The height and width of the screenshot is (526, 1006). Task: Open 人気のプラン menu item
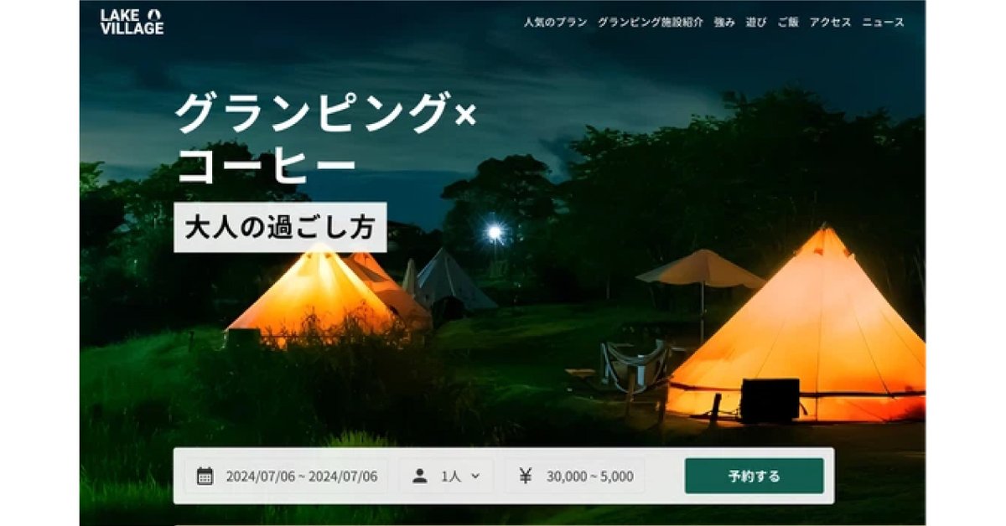pyautogui.click(x=555, y=23)
